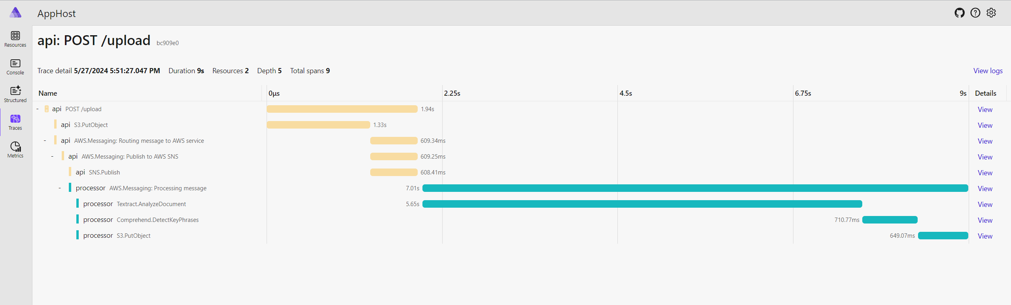This screenshot has height=305, width=1011.
Task: Click the 7.01s Processing message bar
Action: [695, 188]
